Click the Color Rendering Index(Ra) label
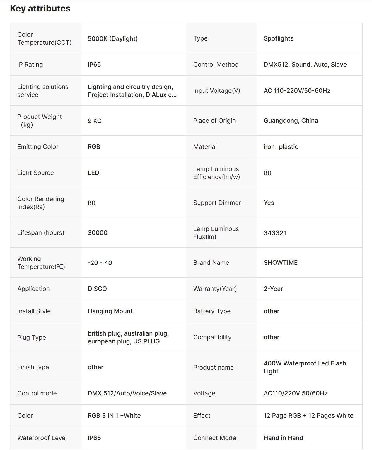This screenshot has height=450, width=372. click(40, 203)
